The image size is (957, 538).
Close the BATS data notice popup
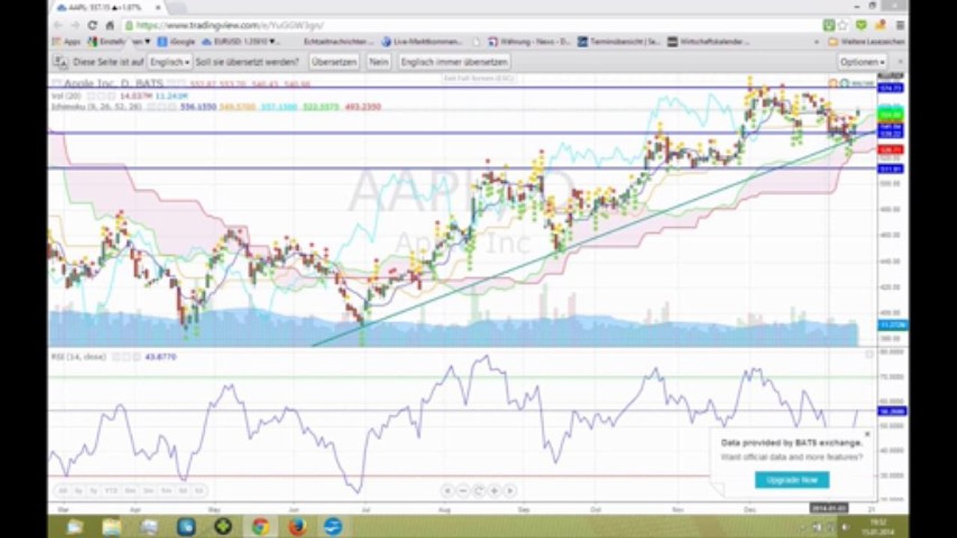(x=867, y=433)
